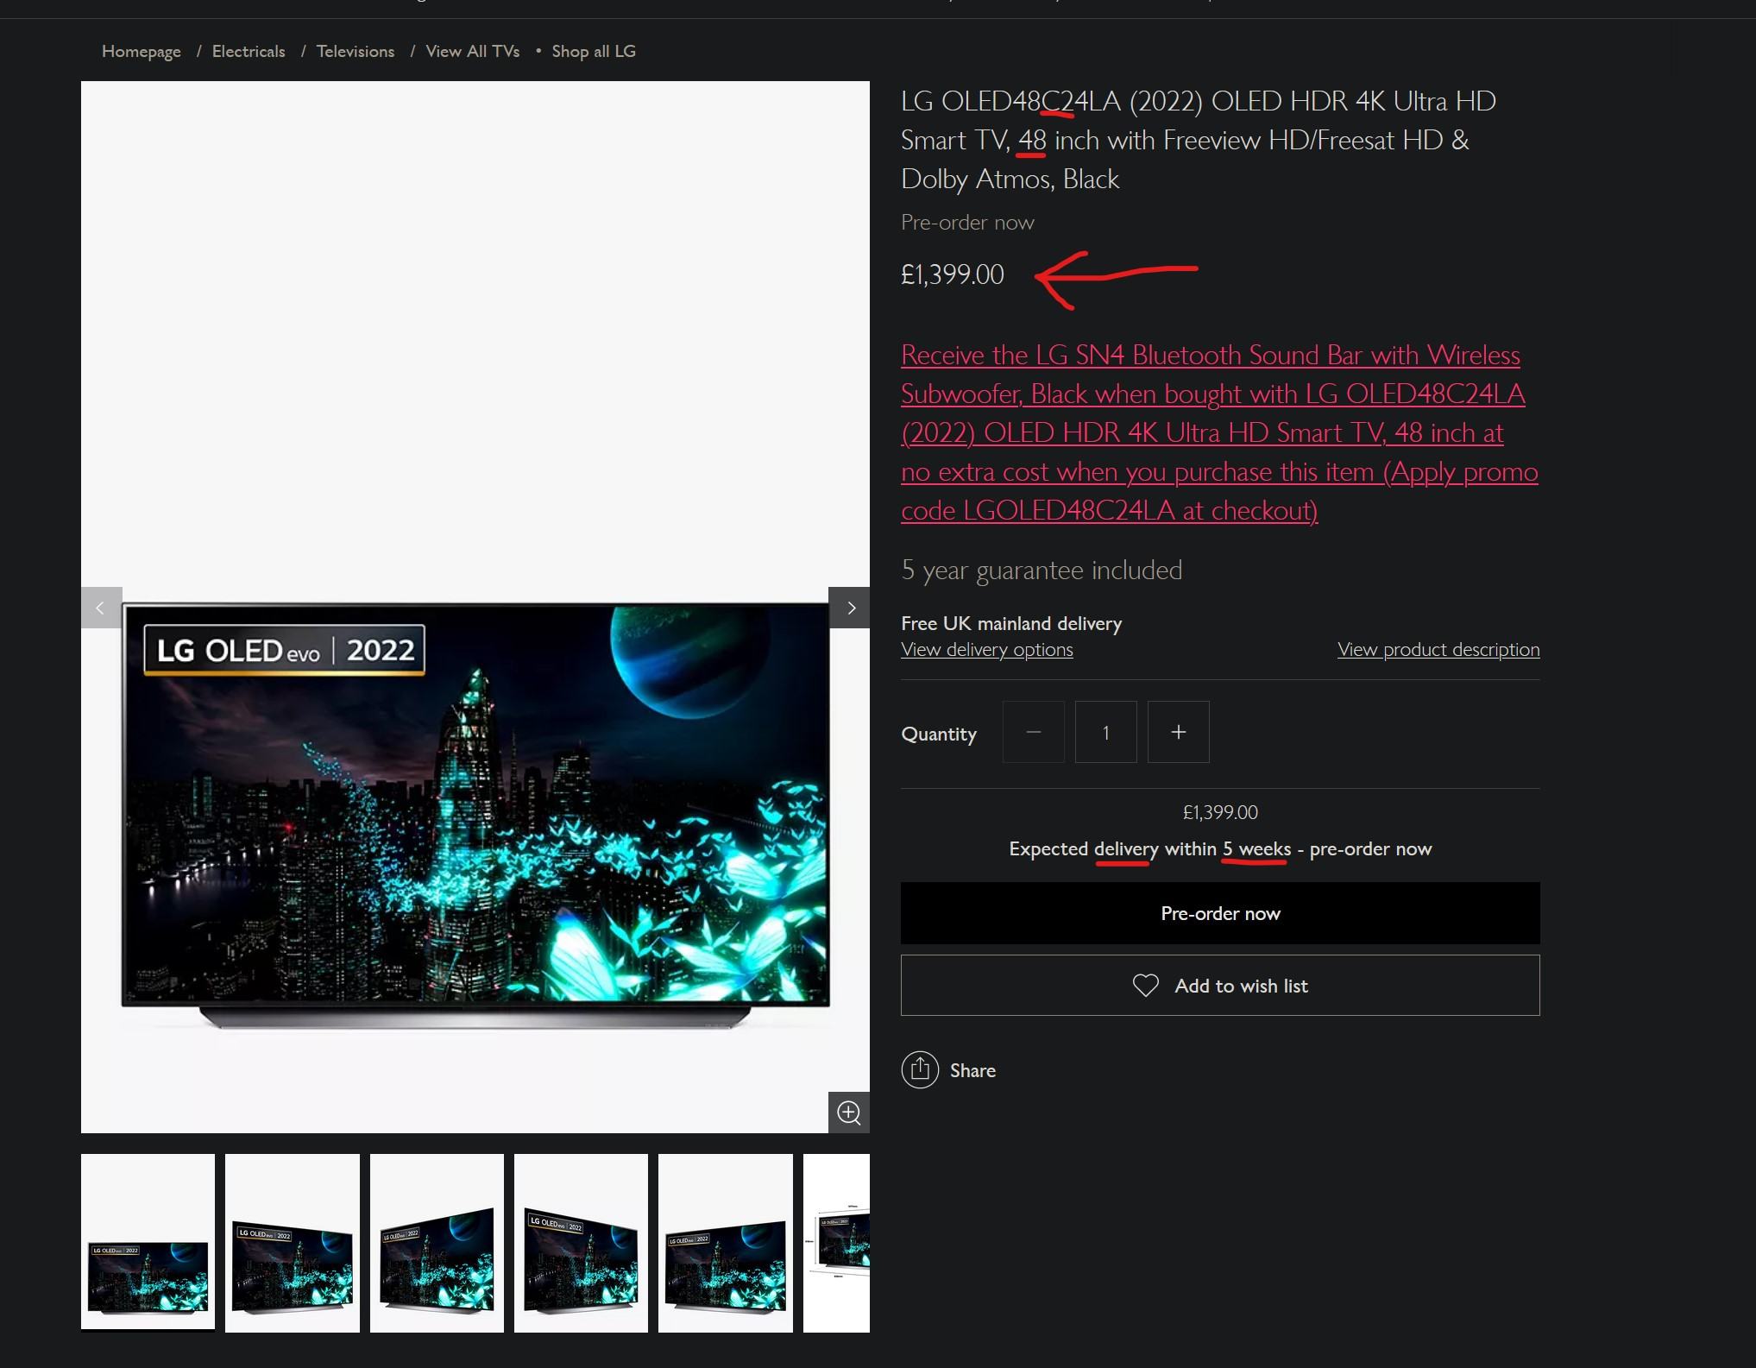The width and height of the screenshot is (1756, 1368).
Task: Select the third TV thumbnail
Action: tap(437, 1243)
